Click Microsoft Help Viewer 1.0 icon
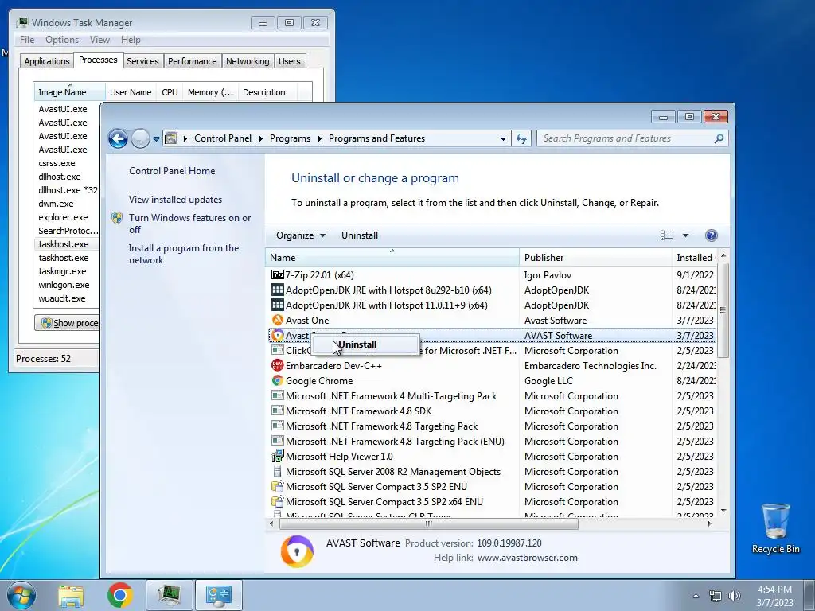The width and height of the screenshot is (815, 611). [278, 456]
